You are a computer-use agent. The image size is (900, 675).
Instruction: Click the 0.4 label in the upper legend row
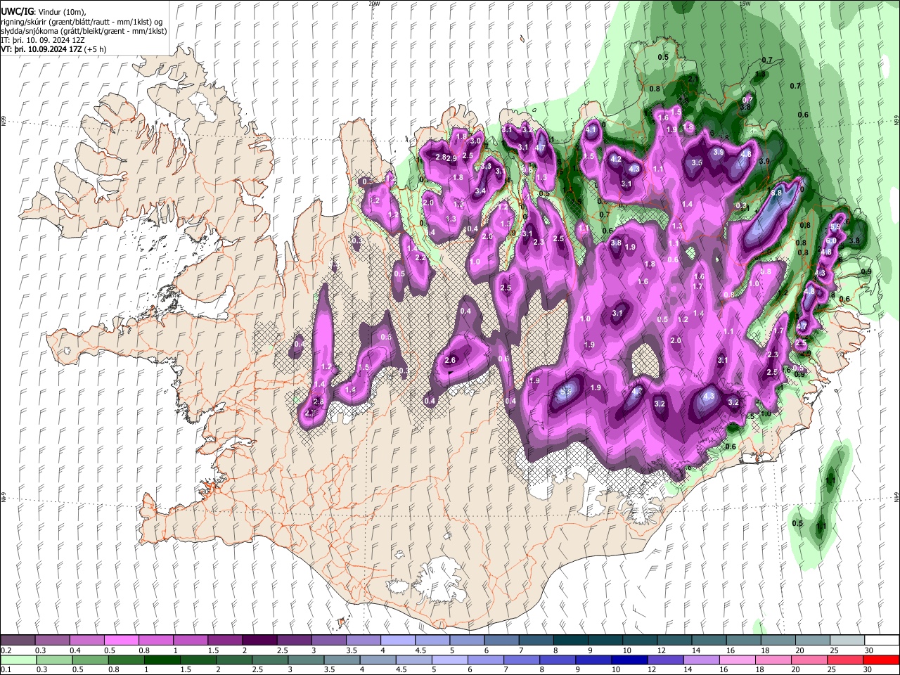pyautogui.click(x=75, y=650)
